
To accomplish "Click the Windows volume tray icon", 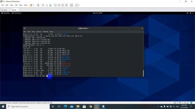I will pos(174,106).
